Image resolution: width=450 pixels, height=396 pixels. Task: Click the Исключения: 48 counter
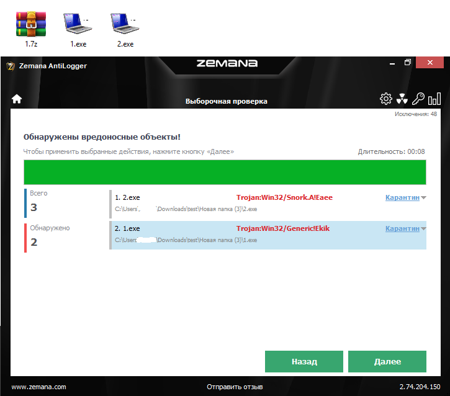click(x=416, y=114)
